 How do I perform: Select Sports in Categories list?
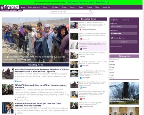(112, 73)
